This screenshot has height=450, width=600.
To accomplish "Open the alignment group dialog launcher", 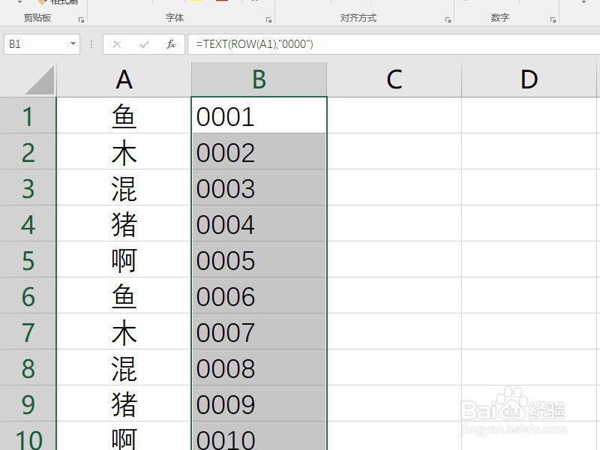I will [448, 20].
